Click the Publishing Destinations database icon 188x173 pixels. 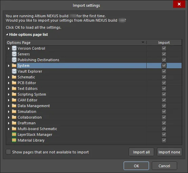coord(14,60)
